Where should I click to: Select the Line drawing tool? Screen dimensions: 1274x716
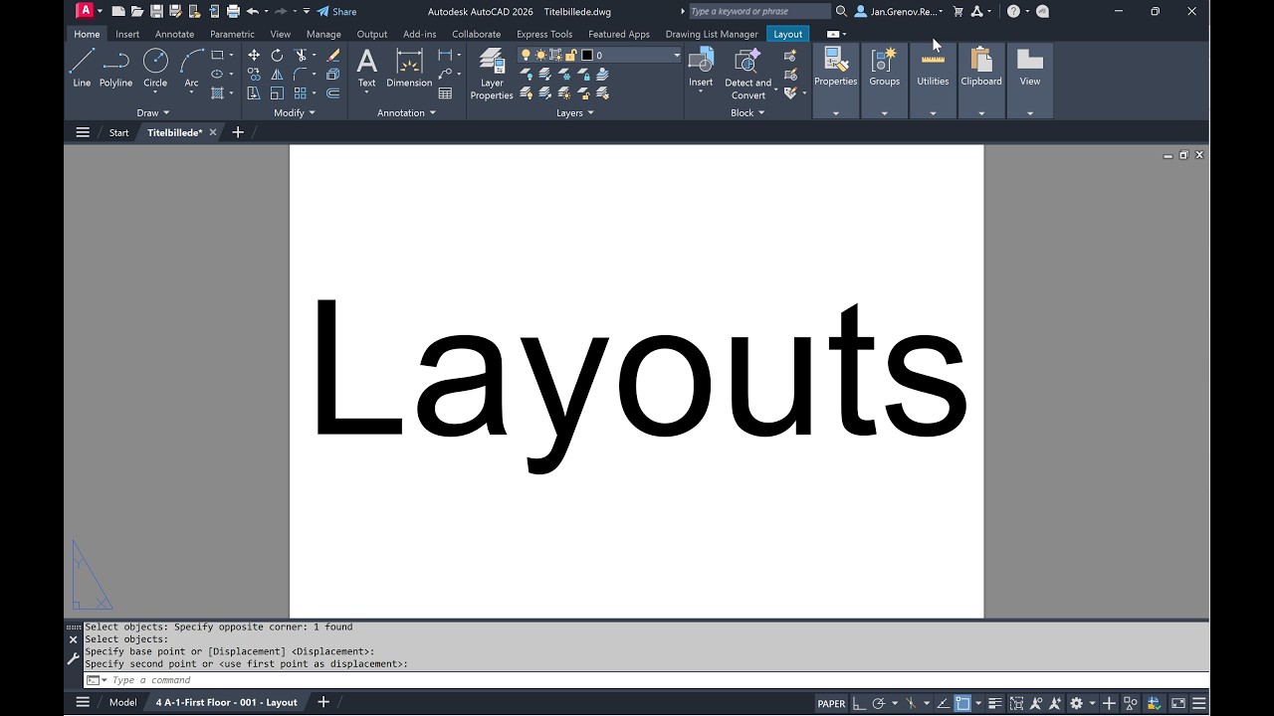click(x=82, y=68)
